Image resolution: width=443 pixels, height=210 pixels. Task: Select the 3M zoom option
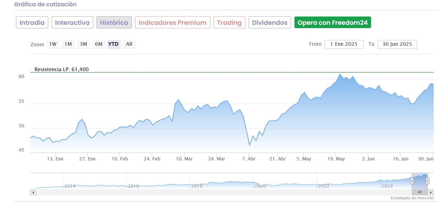(x=83, y=44)
